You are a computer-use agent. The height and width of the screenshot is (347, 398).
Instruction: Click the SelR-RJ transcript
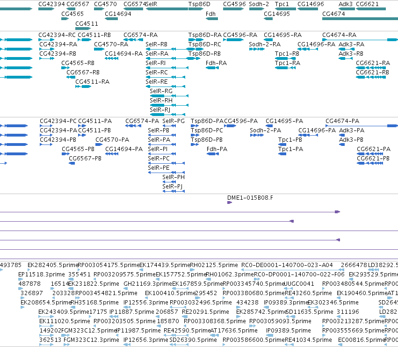(167, 115)
